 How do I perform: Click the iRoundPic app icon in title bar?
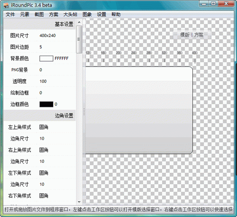[6, 5]
